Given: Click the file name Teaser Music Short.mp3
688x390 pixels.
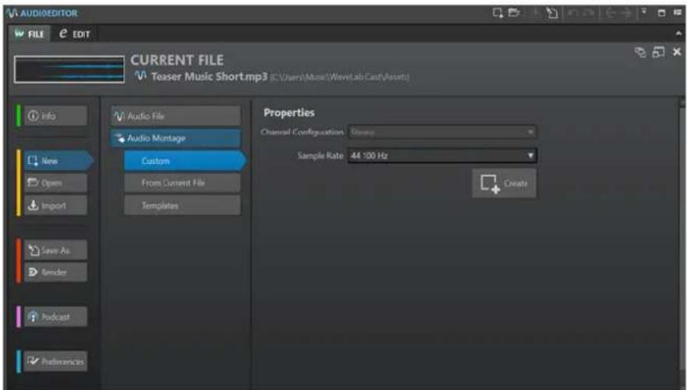Looking at the screenshot, I should [209, 76].
